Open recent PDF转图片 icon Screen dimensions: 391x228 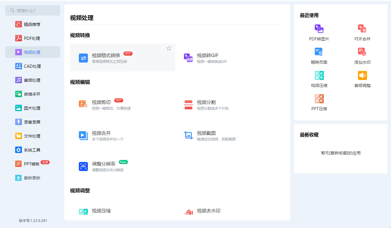319,29
